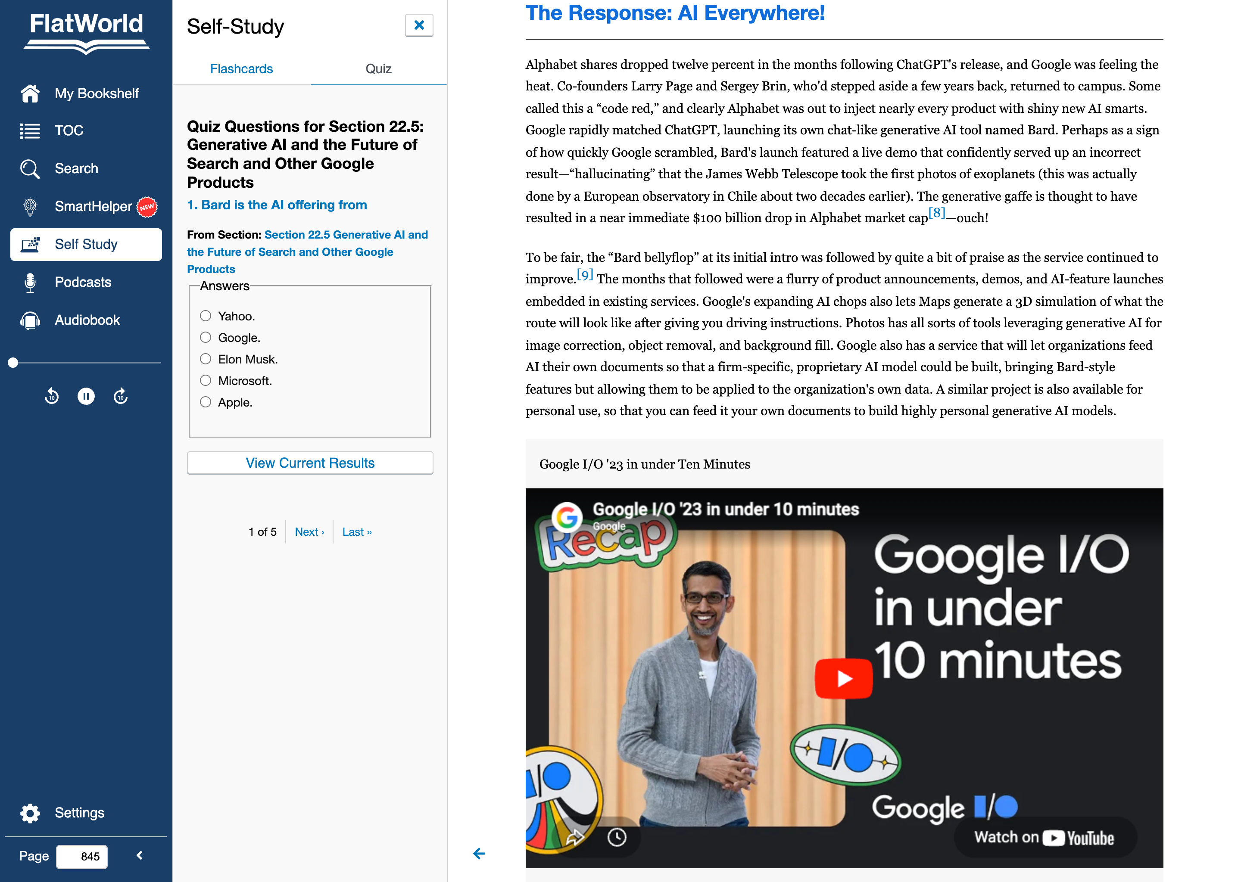Open Audiobook menu label
This screenshot has width=1241, height=882.
(87, 320)
